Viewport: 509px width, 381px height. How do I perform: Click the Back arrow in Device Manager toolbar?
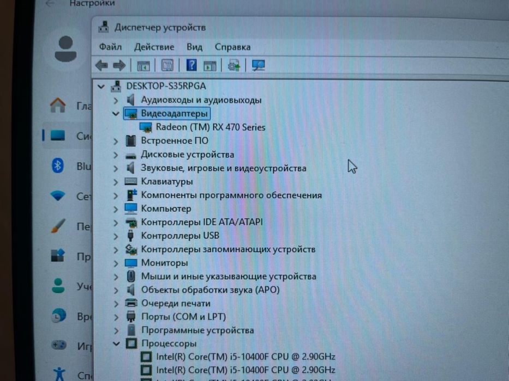click(101, 65)
